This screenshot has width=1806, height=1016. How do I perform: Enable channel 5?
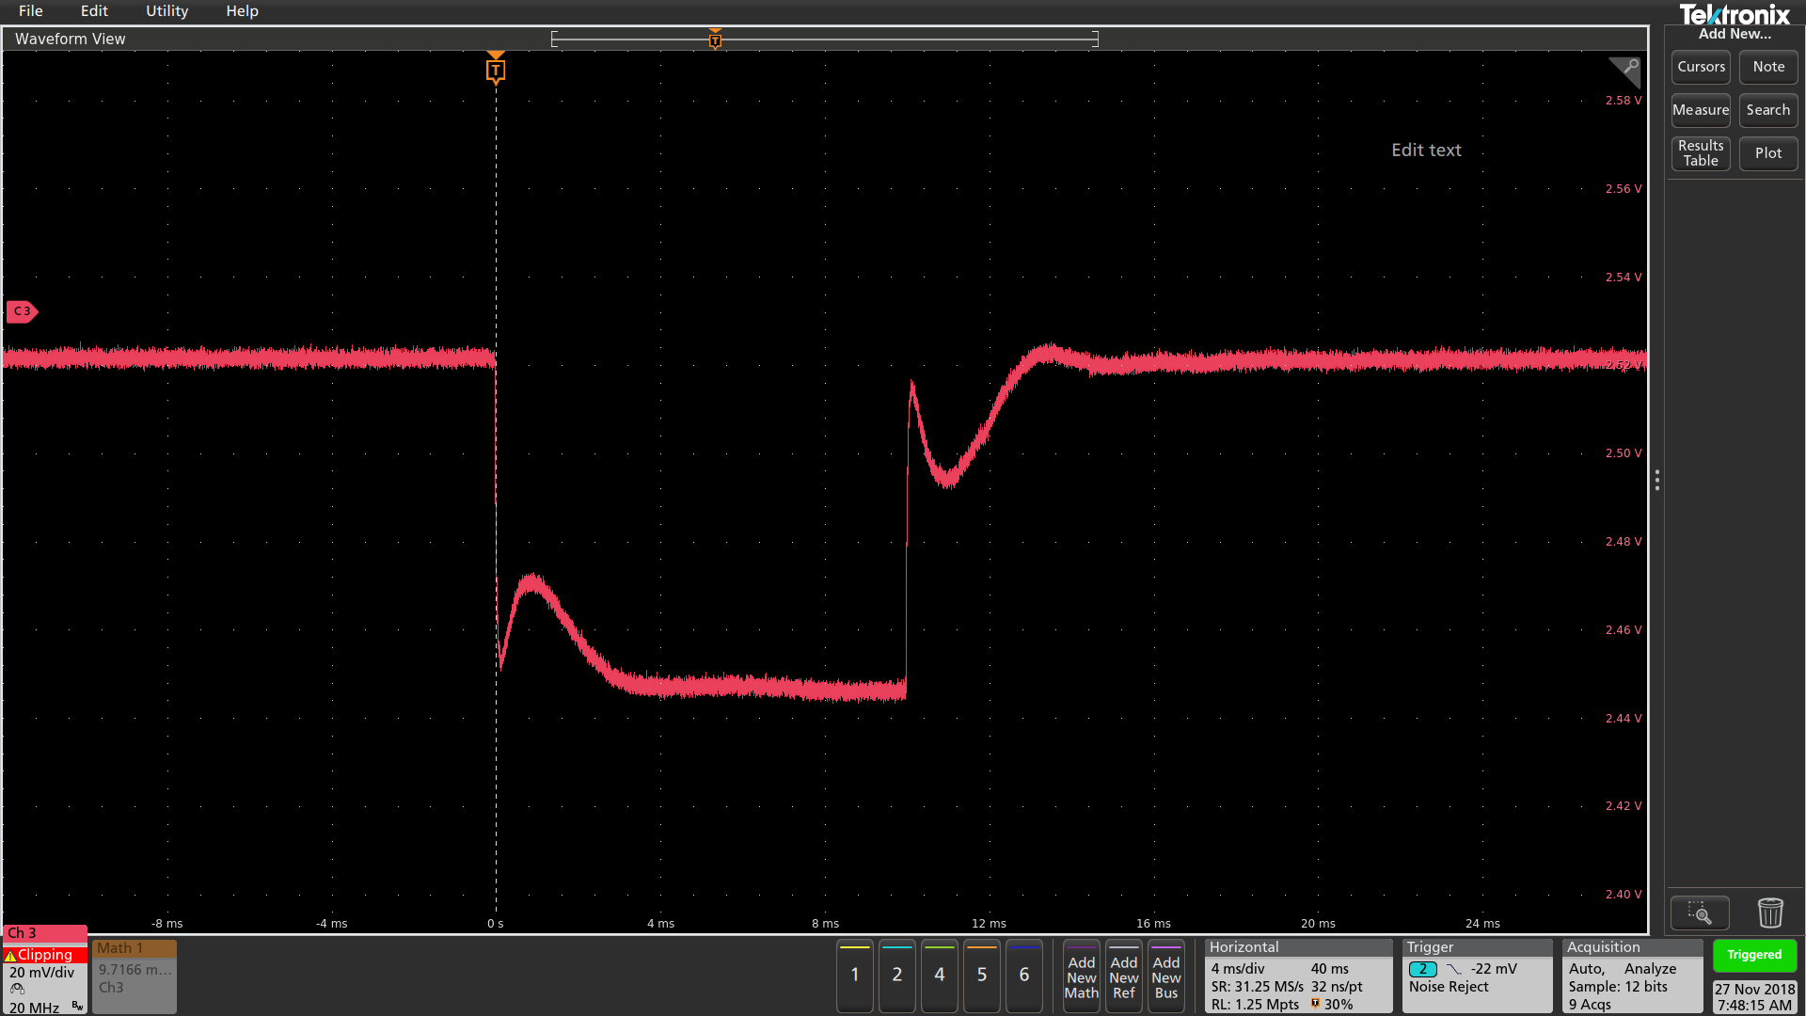[x=982, y=976]
